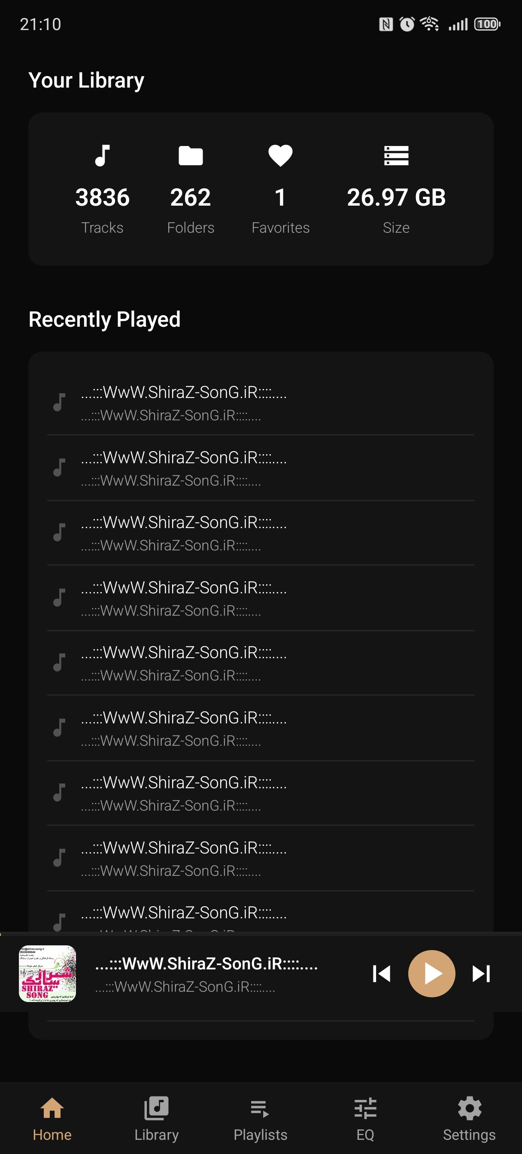
Task: Tap the Folders folder icon
Action: tap(191, 156)
